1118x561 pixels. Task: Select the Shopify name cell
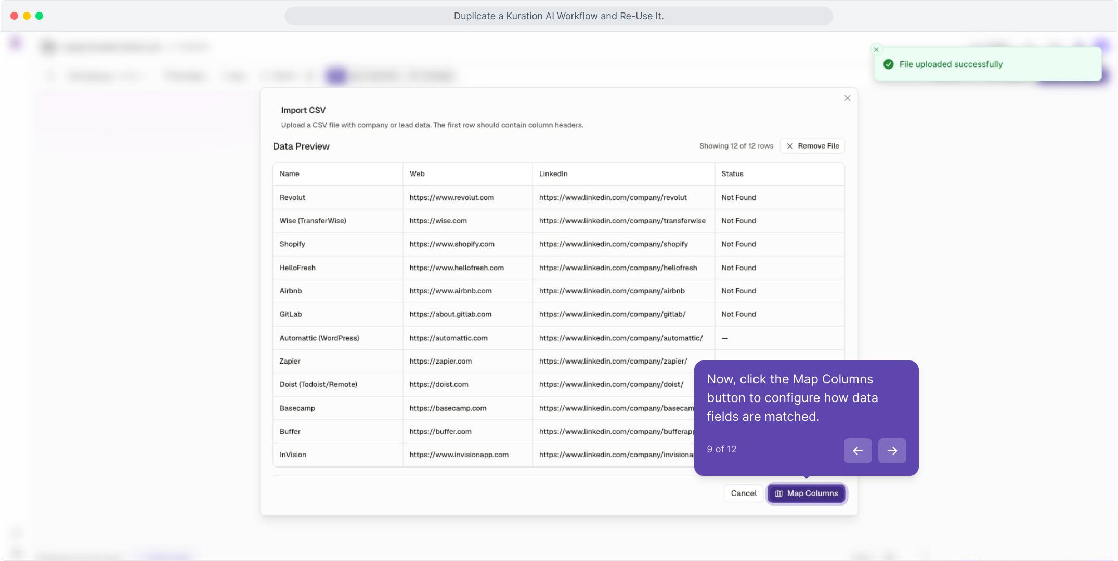click(338, 244)
